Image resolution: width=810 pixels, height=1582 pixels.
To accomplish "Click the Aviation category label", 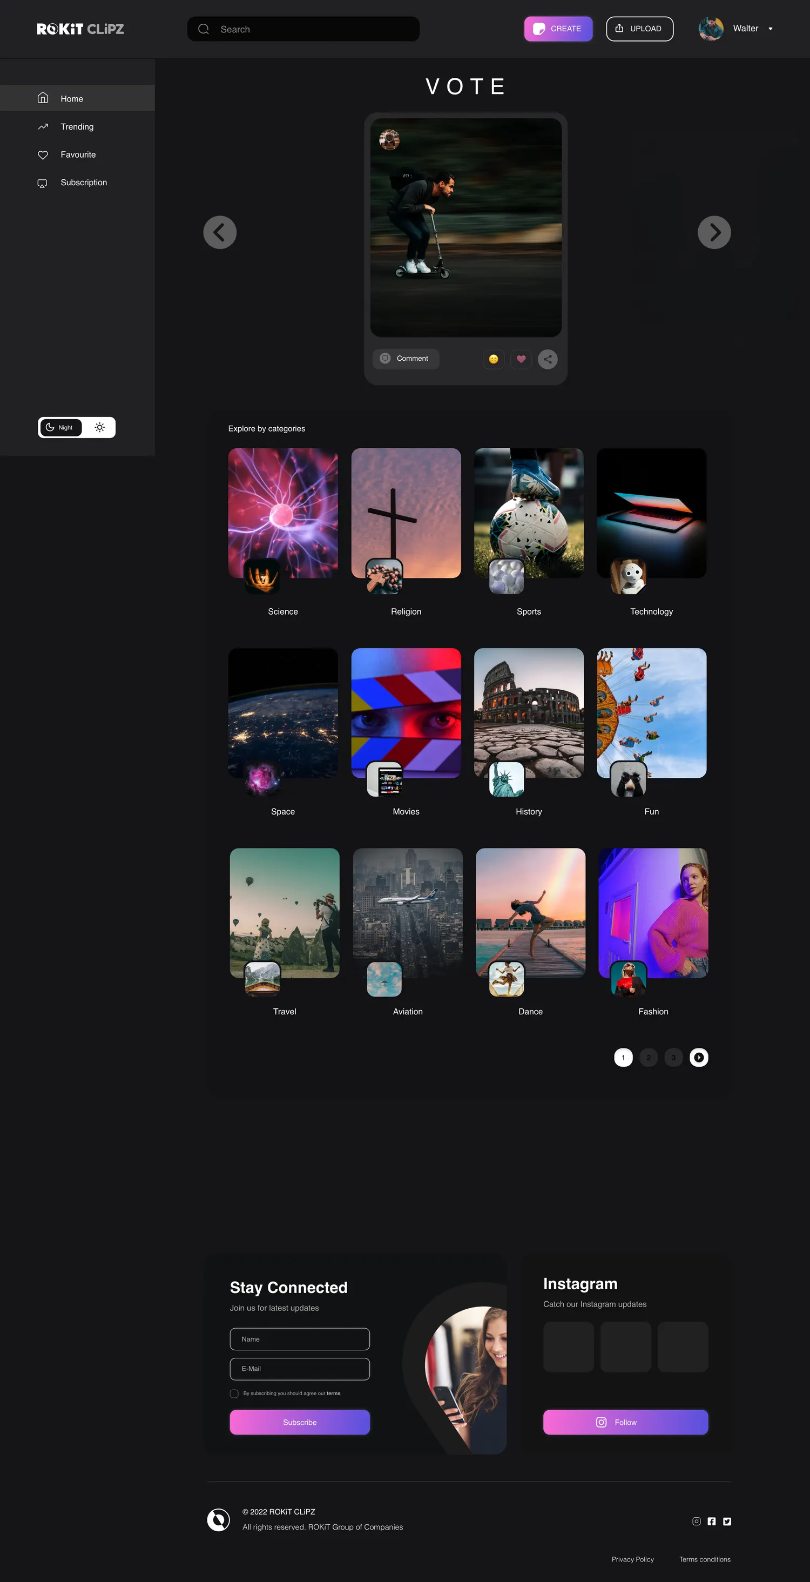I will (408, 1012).
